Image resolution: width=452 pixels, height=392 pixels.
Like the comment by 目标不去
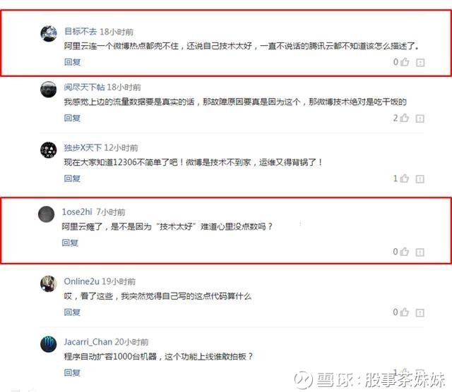405,61
